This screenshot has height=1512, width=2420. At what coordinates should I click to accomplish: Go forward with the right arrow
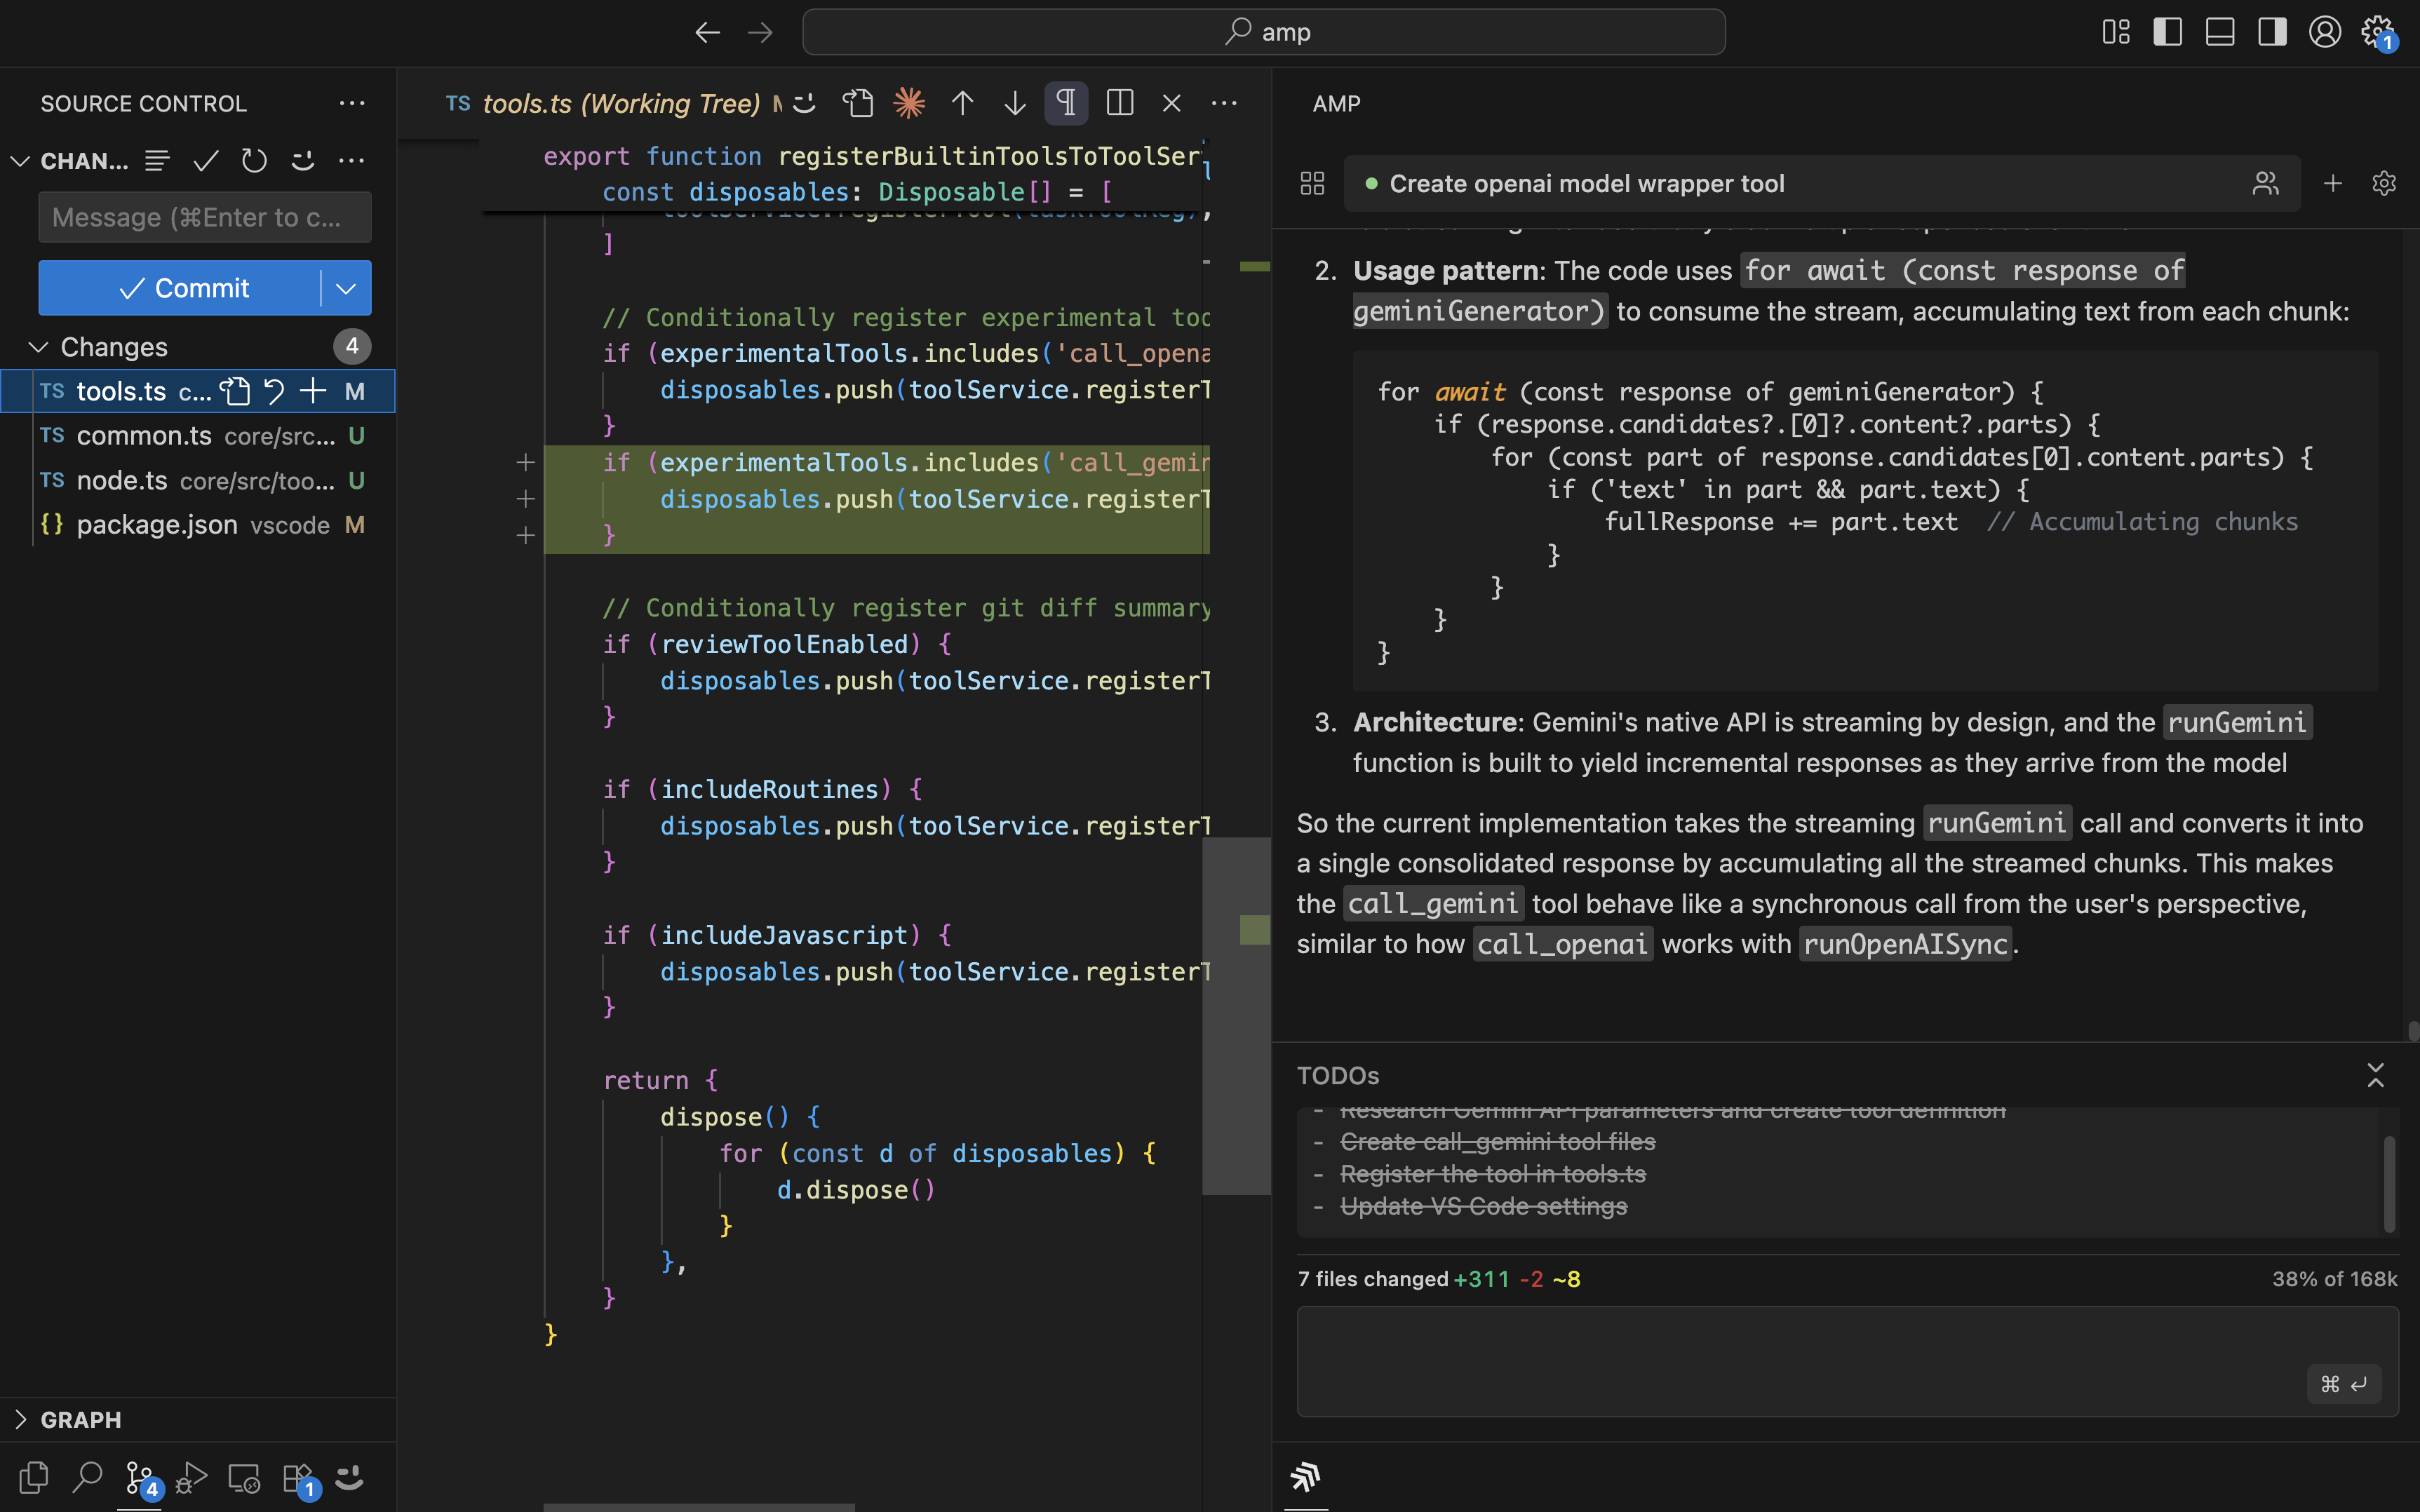[x=760, y=32]
